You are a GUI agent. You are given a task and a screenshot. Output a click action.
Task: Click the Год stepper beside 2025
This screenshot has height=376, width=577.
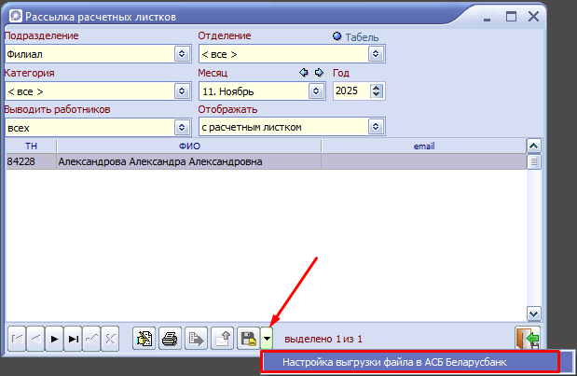pyautogui.click(x=377, y=91)
